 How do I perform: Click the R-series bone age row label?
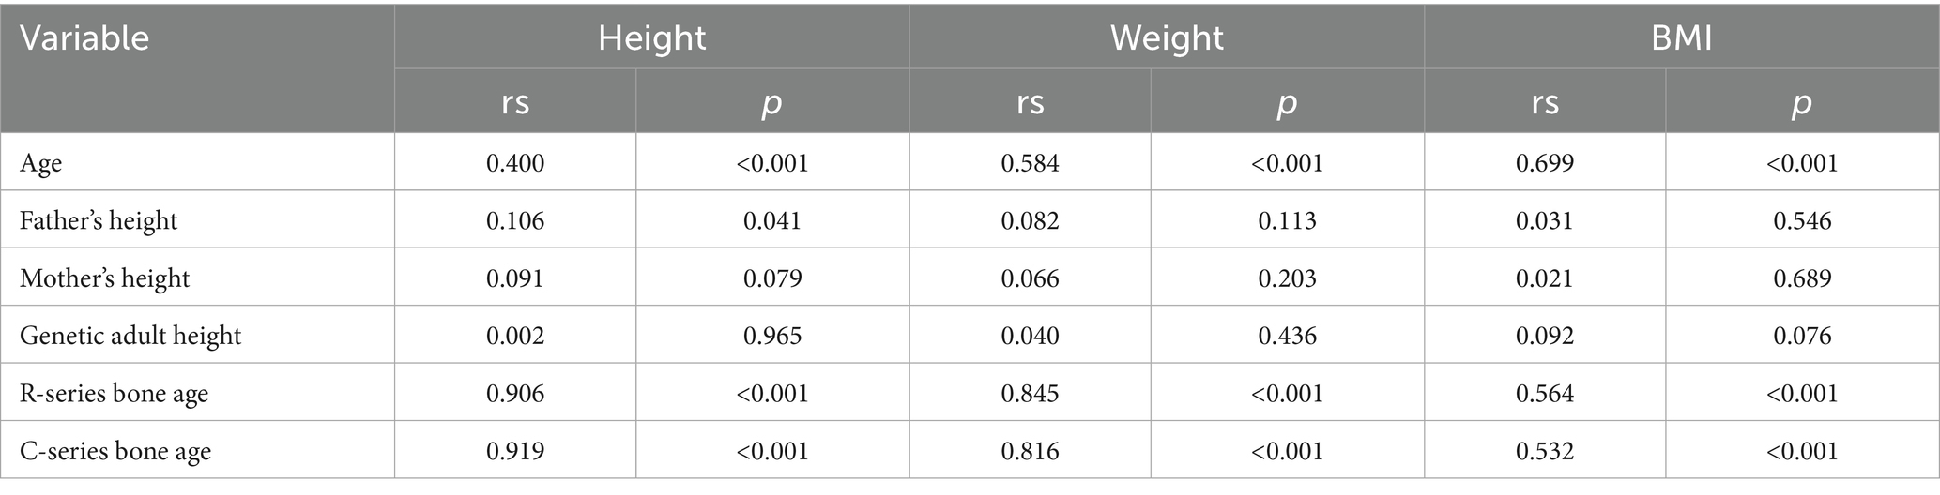(x=114, y=394)
